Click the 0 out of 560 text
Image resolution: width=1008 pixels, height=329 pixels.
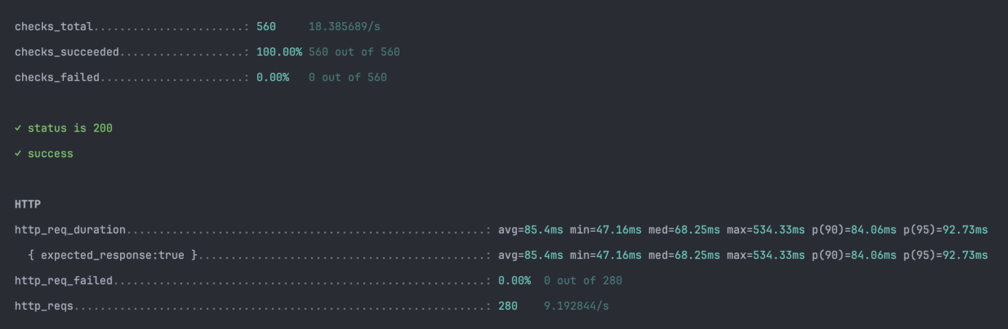click(348, 77)
